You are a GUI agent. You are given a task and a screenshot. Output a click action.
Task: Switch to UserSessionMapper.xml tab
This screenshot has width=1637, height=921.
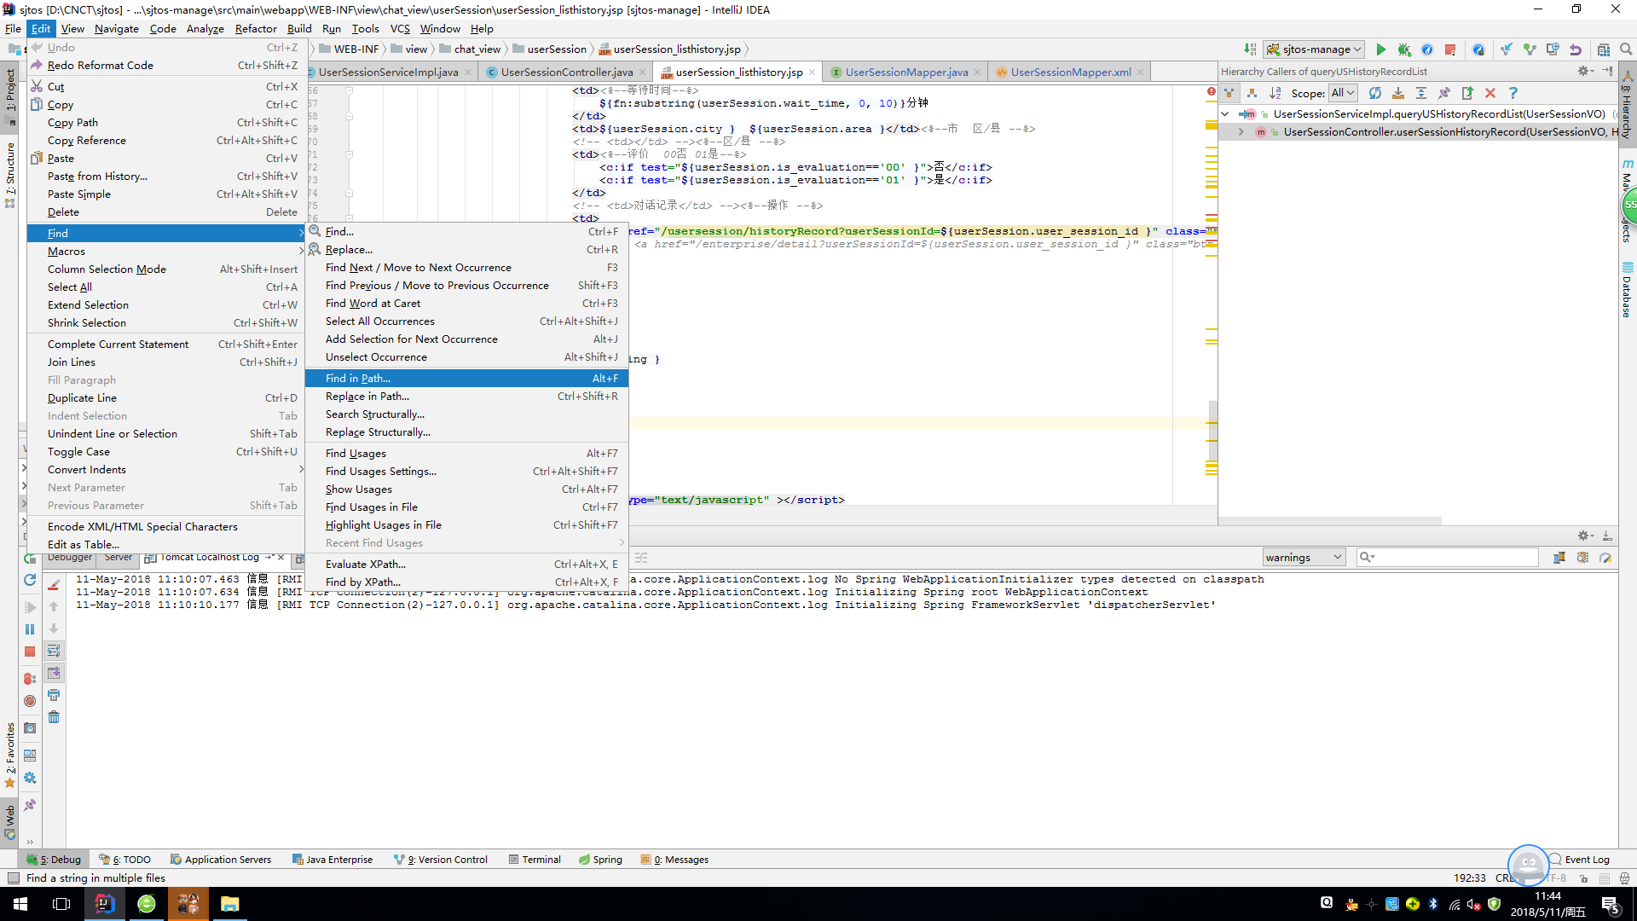1071,72
